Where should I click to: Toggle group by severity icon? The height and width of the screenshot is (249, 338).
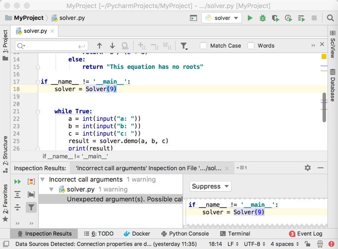[31, 182]
